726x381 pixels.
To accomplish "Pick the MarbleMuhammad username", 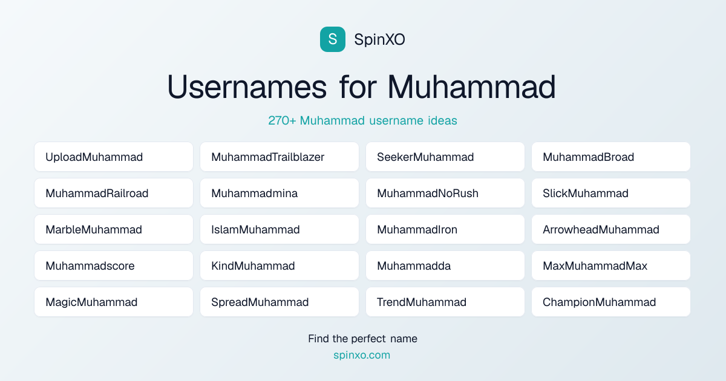I will (114, 229).
